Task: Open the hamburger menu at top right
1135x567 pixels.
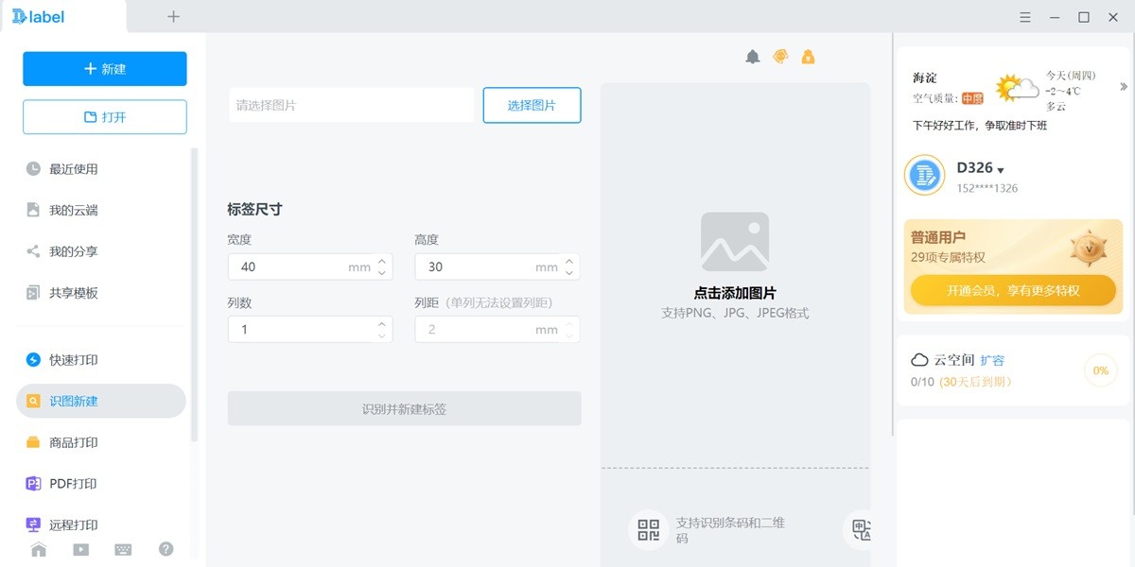Action: click(x=1024, y=16)
